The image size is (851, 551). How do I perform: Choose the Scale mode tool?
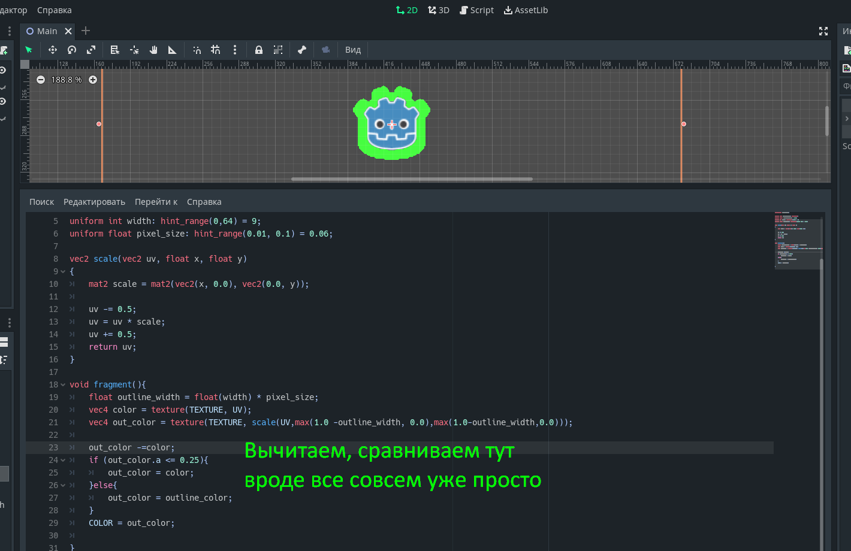(91, 50)
